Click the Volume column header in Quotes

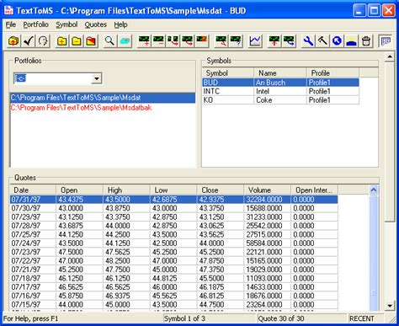click(267, 190)
